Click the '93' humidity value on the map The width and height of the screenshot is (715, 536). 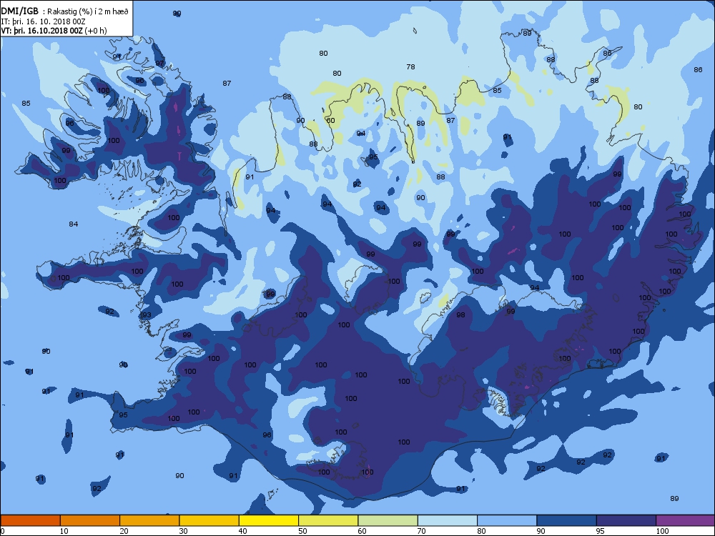(x=147, y=315)
